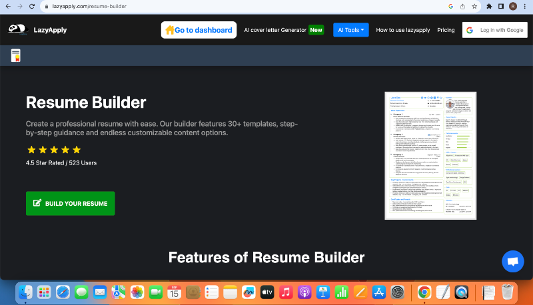
Task: Open QuickTime Player from the dock
Action: 462,292
